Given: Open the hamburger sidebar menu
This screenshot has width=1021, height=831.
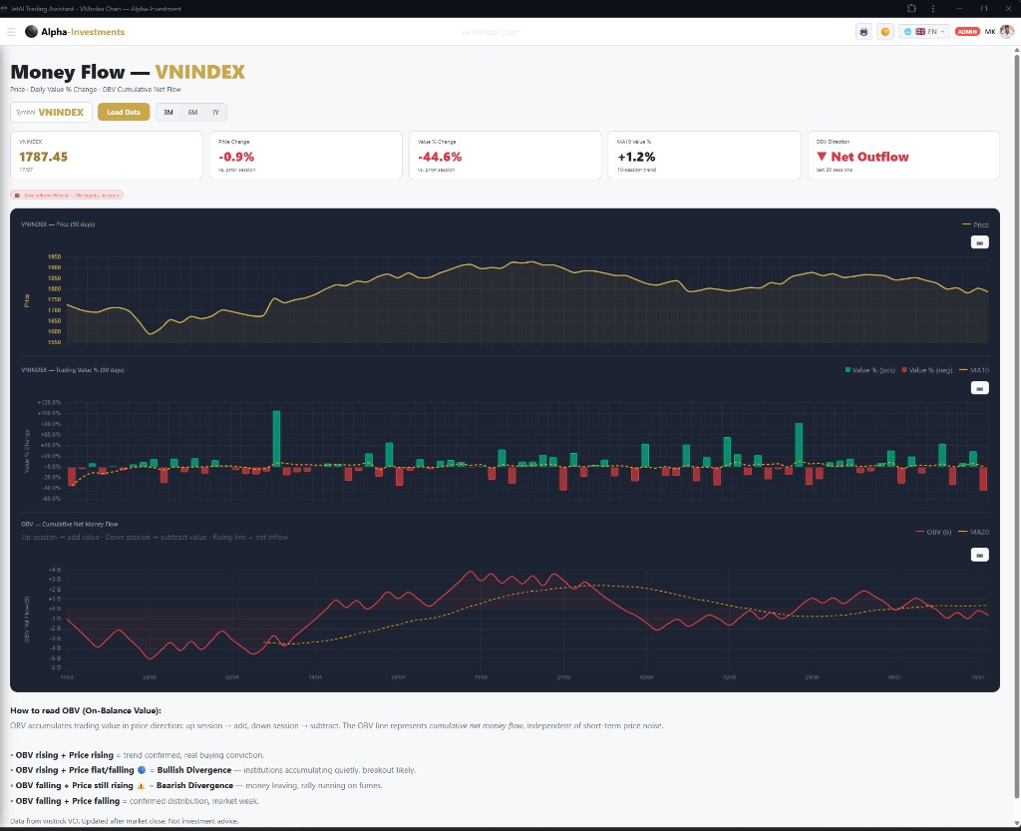Looking at the screenshot, I should pos(11,31).
